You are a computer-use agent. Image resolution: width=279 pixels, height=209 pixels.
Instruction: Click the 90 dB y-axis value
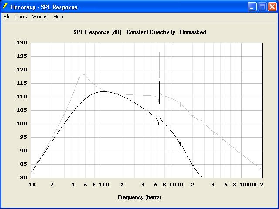click(24, 151)
